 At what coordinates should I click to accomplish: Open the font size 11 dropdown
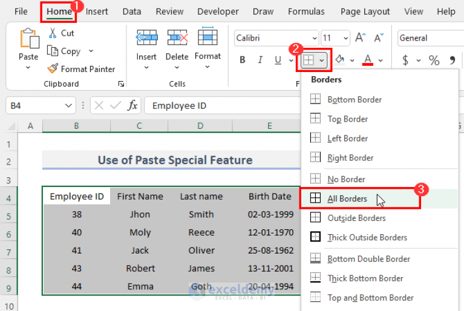pyautogui.click(x=345, y=38)
